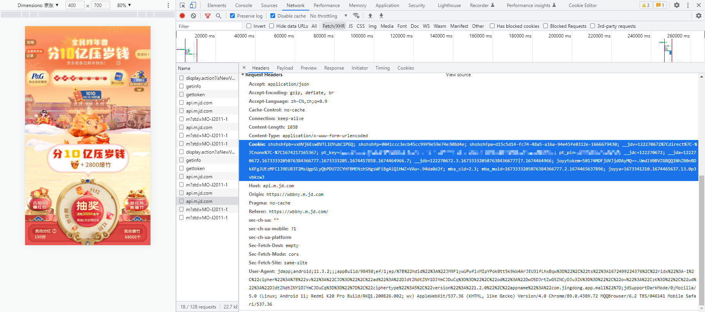Open the 3 warnings badge
The height and width of the screenshot is (312, 705).
point(645,5)
